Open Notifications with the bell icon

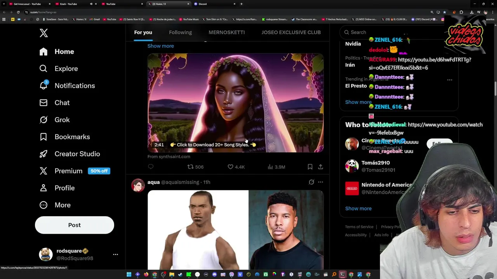(x=67, y=86)
